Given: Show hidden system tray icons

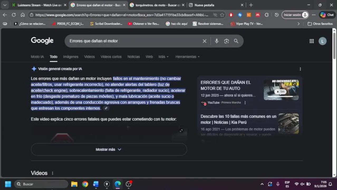Looking at the screenshot, I should pos(262,184).
